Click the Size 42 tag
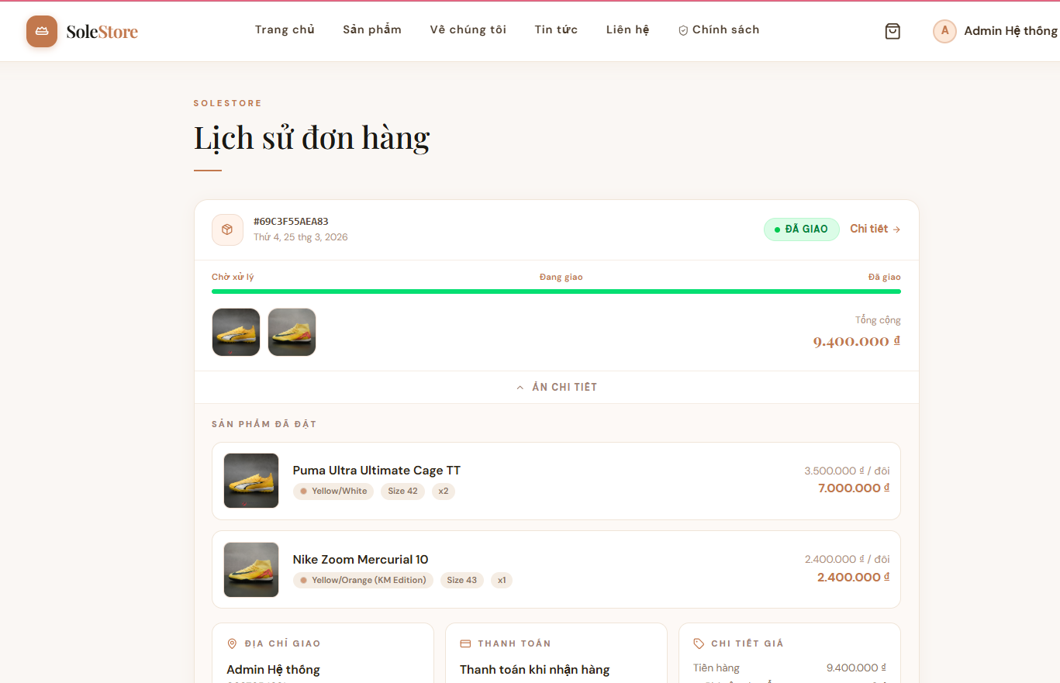The image size is (1060, 683). [402, 492]
